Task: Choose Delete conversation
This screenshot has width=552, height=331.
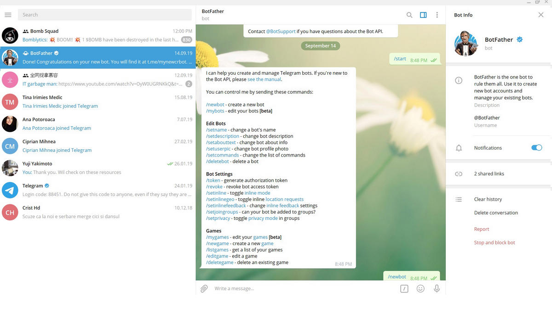Action: click(496, 213)
